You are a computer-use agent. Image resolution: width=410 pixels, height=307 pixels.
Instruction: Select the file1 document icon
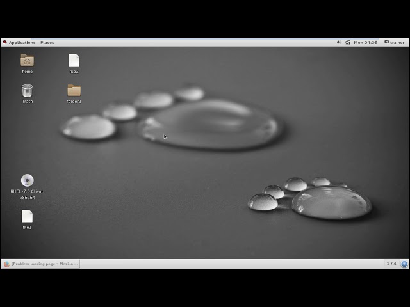click(27, 216)
